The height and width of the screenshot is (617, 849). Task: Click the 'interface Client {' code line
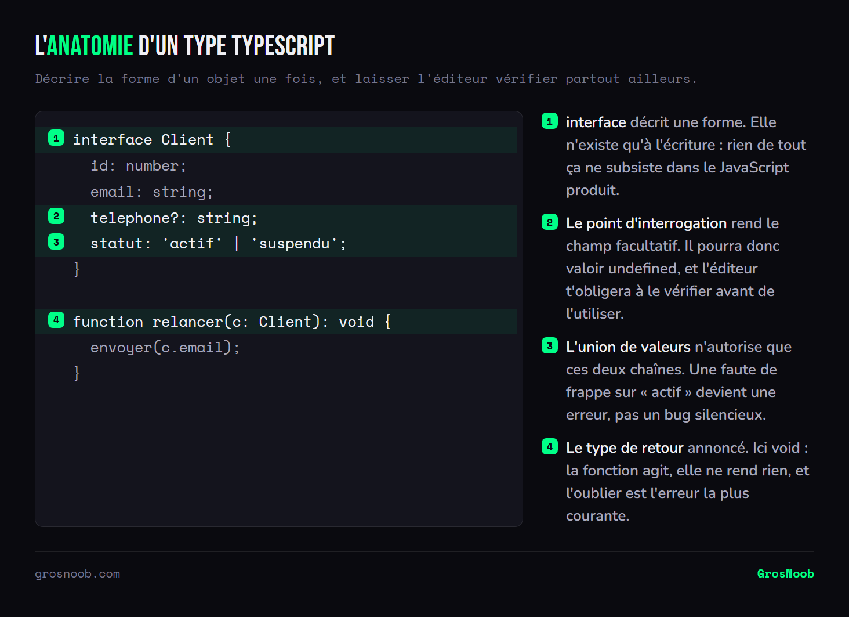pyautogui.click(x=276, y=140)
